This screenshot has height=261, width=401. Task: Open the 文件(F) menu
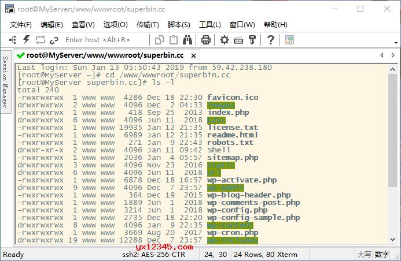[x=21, y=25]
